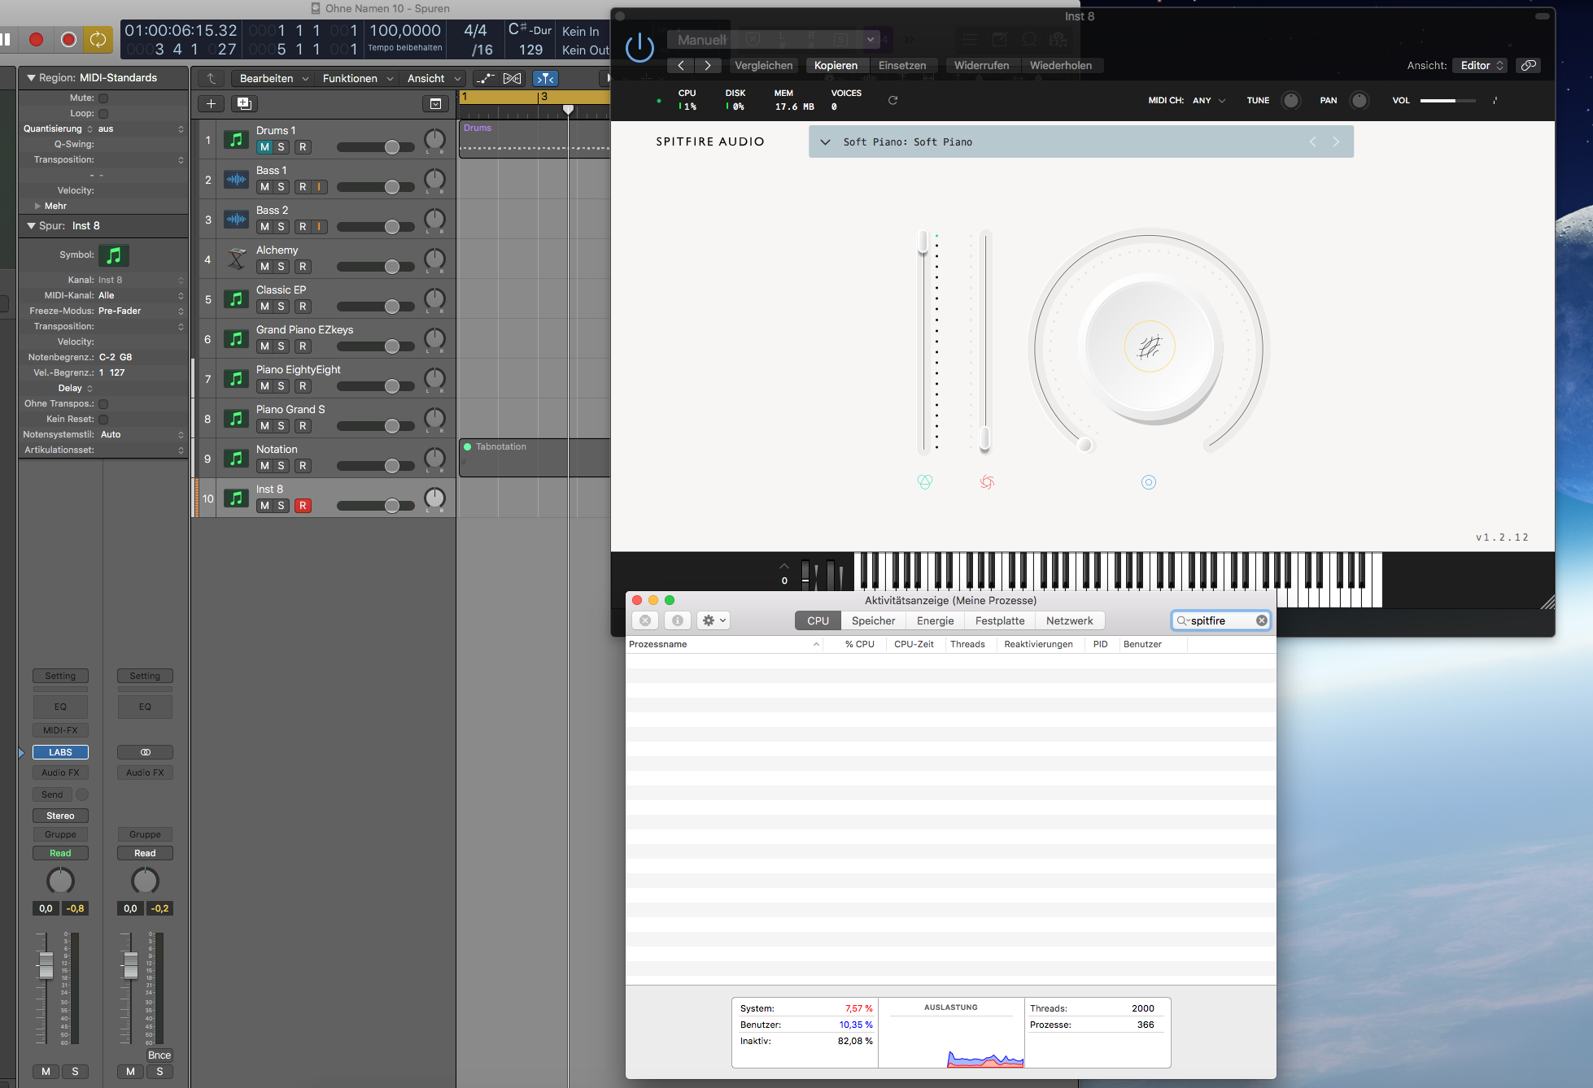This screenshot has width=1593, height=1088.
Task: Toggle input monitoring on Bass 1 track
Action: (x=319, y=187)
